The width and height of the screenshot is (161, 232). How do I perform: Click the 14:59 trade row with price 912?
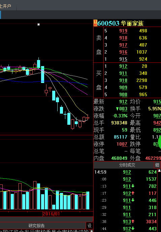[x=126, y=172]
